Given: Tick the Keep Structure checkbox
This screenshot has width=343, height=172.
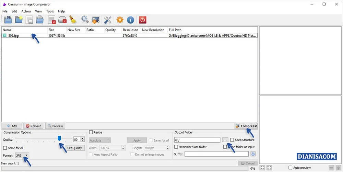Looking at the screenshot, I should (x=232, y=140).
